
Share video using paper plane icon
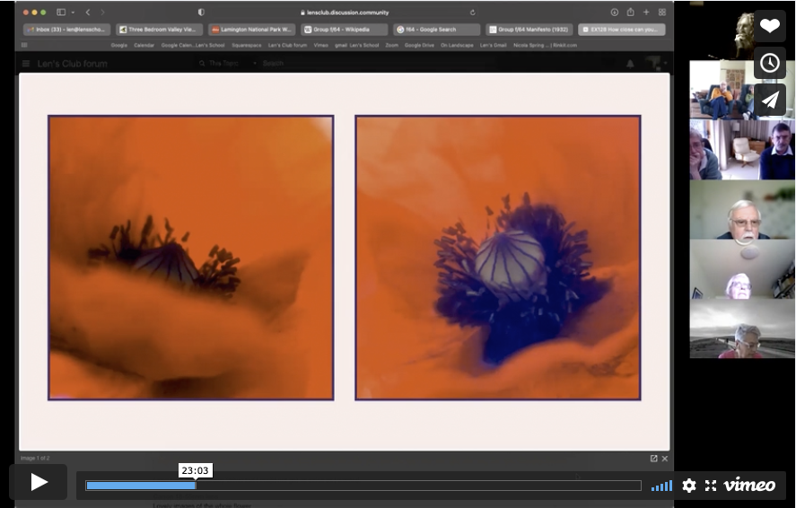pos(770,100)
